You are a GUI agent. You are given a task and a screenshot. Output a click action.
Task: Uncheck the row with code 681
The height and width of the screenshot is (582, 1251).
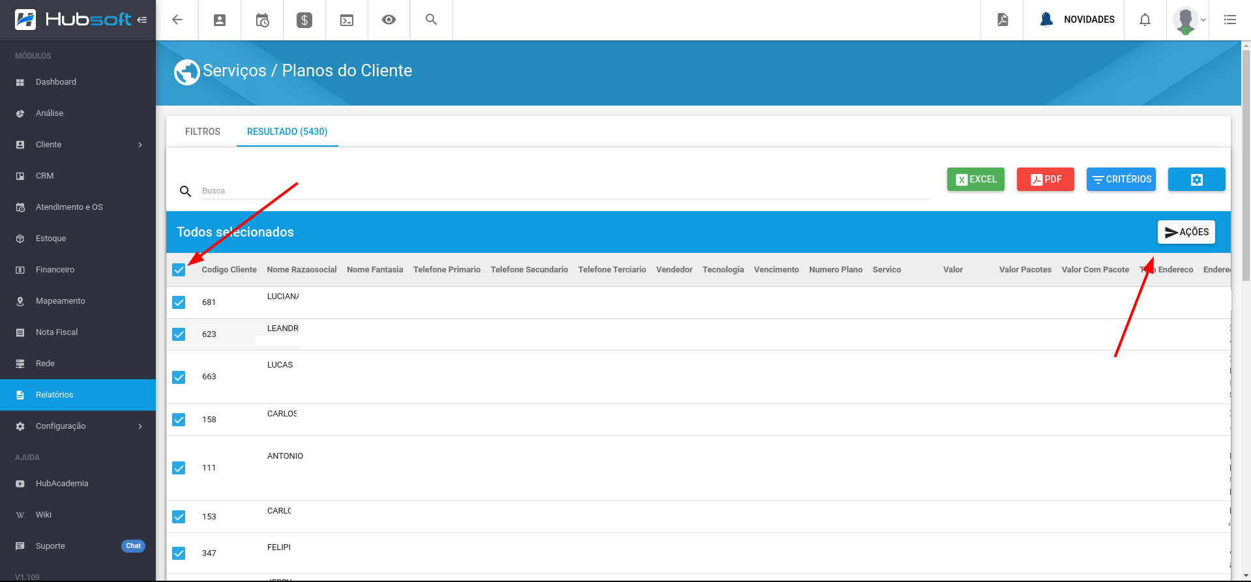coord(179,302)
